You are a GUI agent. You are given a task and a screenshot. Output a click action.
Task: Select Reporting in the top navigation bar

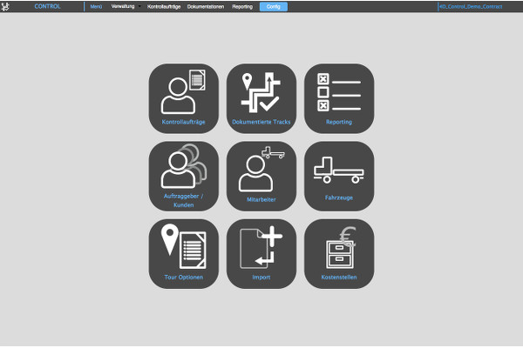[242, 7]
